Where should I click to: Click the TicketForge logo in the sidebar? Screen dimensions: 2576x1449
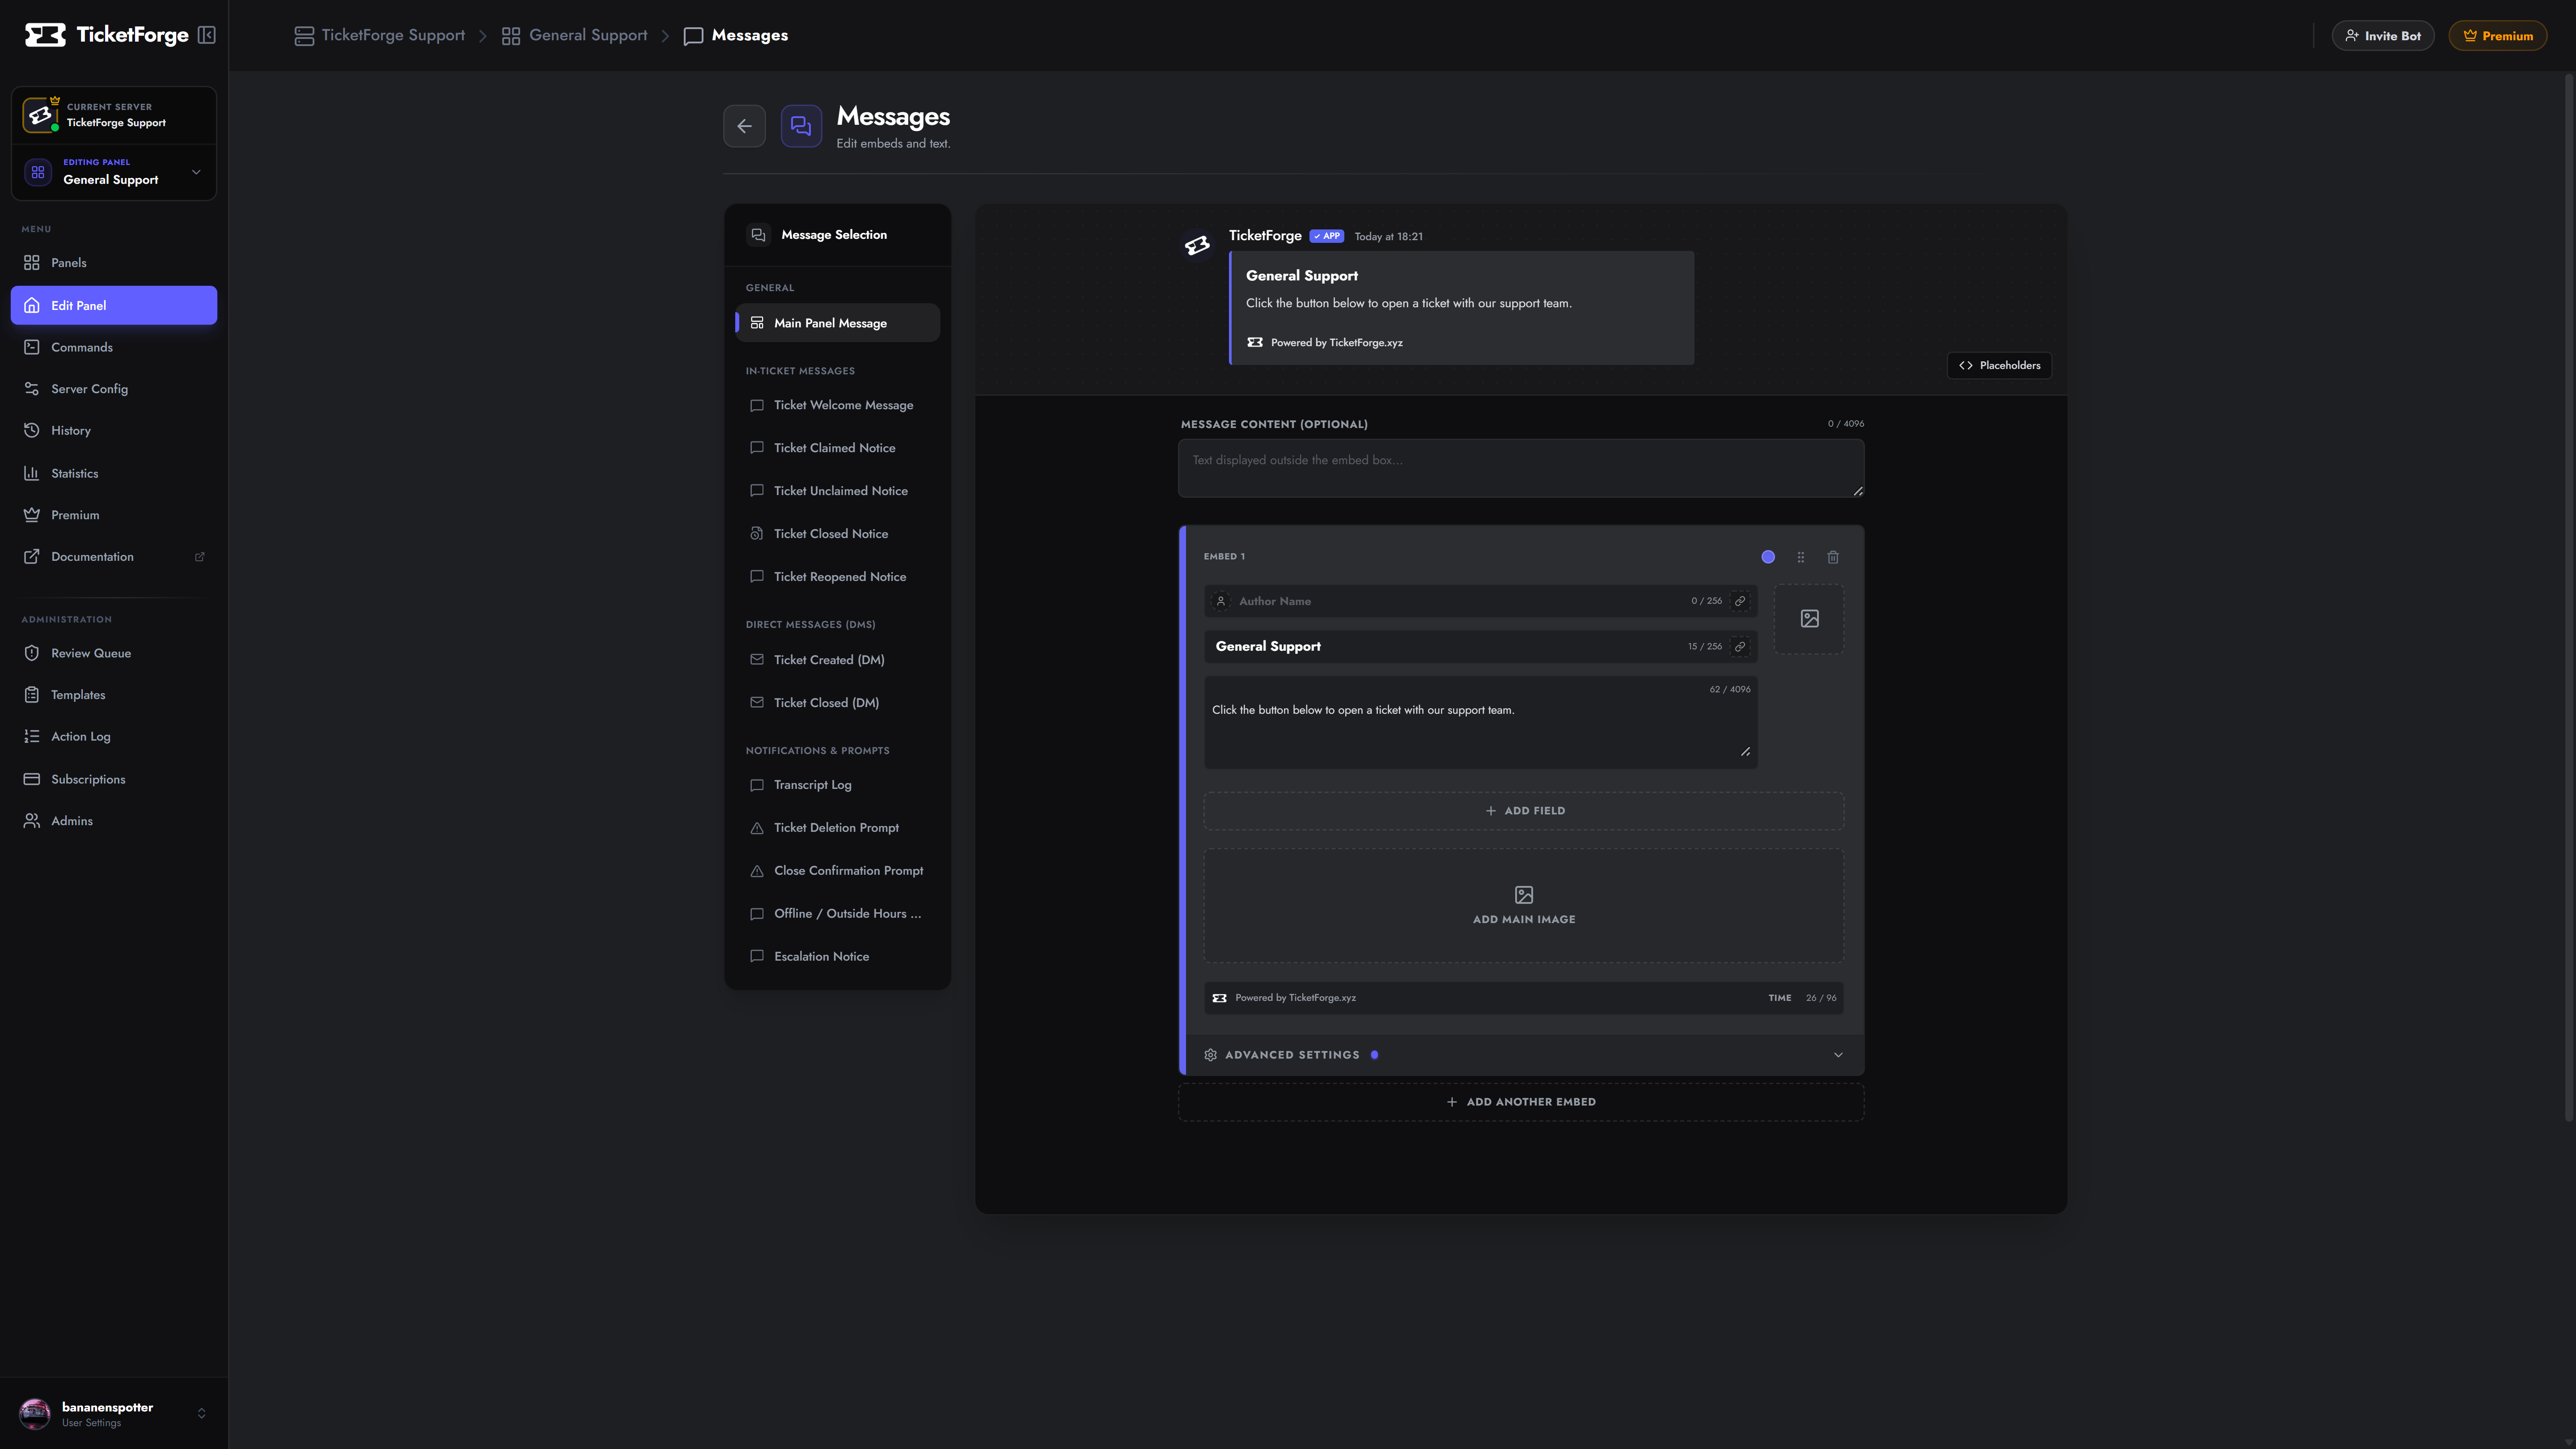tap(107, 35)
